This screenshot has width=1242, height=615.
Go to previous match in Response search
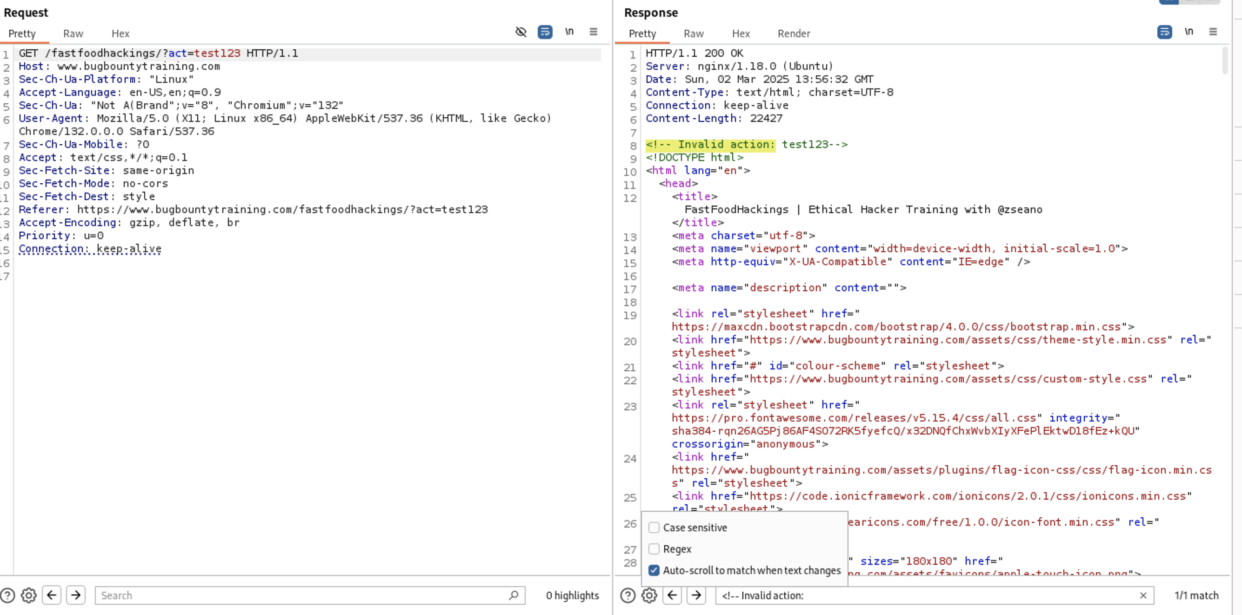(672, 595)
